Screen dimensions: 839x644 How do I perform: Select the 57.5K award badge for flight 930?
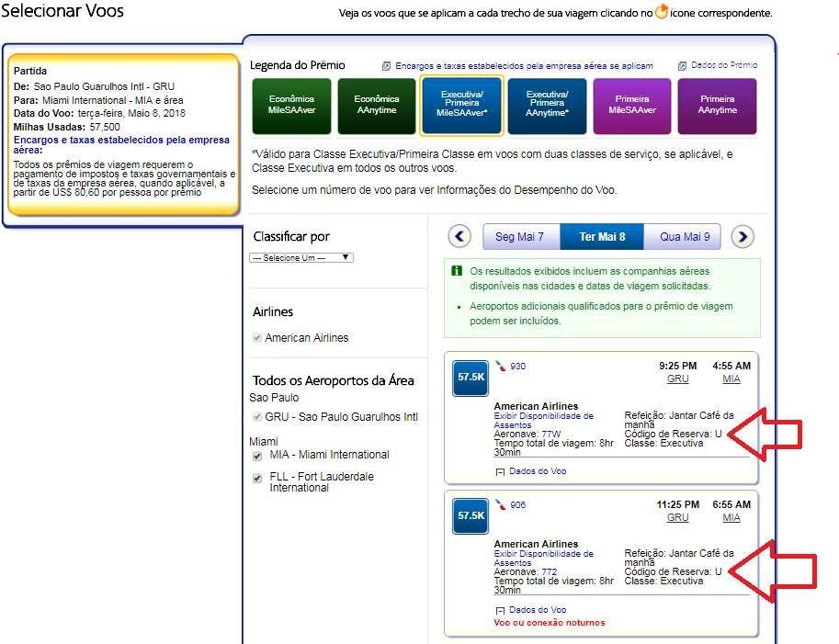[x=471, y=378]
